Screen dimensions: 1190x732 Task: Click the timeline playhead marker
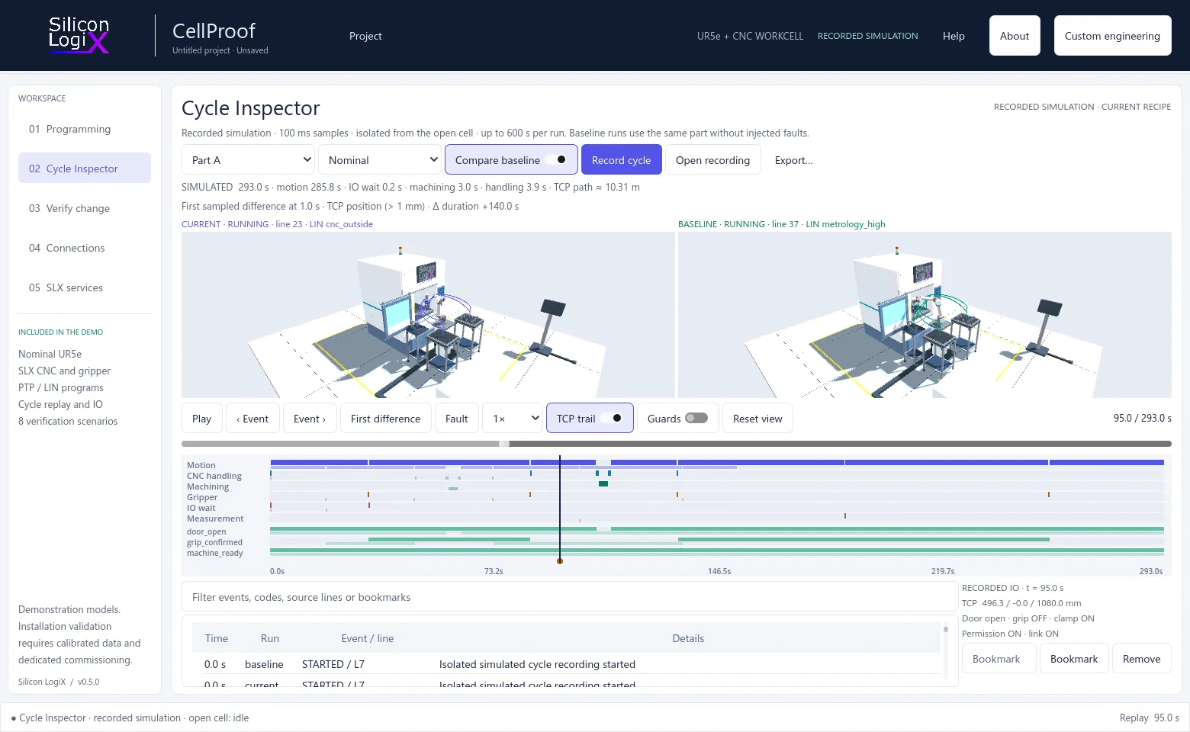(560, 561)
